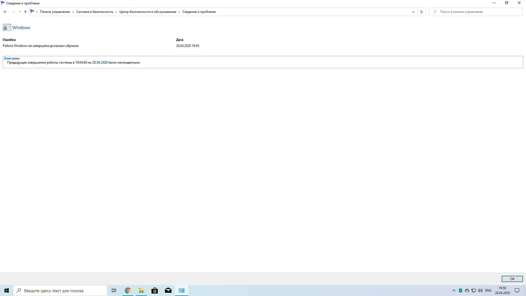This screenshot has height=296, width=526.
Task: Open Система и безопасность breadcrumb
Action: (x=95, y=12)
